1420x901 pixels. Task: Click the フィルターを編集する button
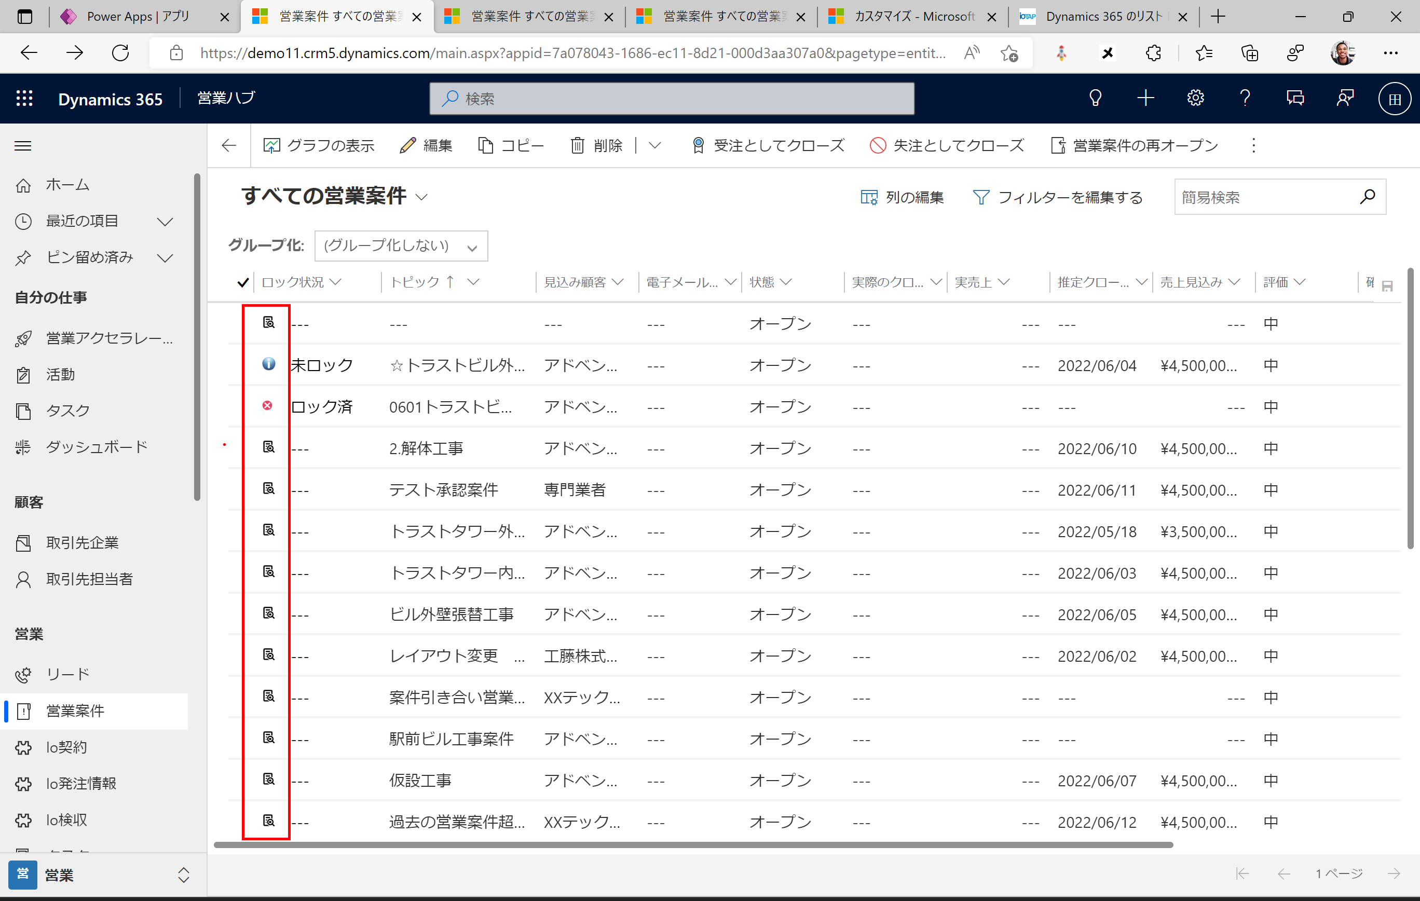pos(1058,198)
